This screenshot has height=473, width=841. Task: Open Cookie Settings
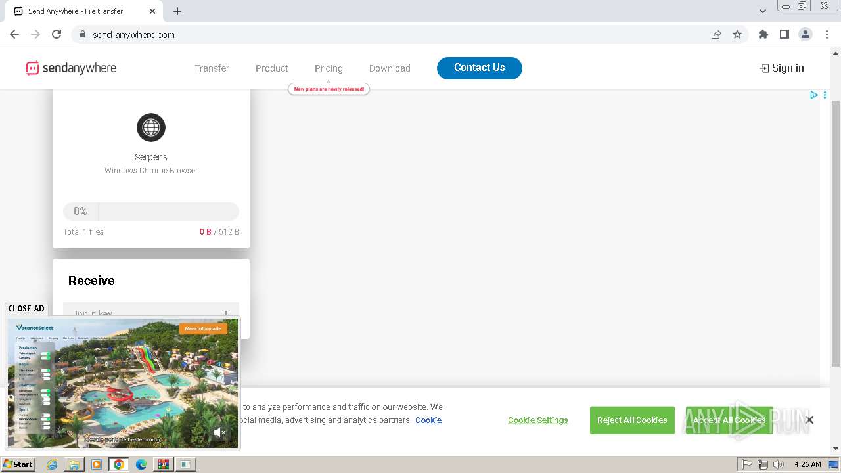point(537,420)
